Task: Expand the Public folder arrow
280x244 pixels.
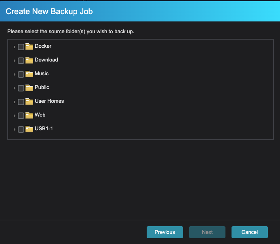Action: click(x=15, y=88)
